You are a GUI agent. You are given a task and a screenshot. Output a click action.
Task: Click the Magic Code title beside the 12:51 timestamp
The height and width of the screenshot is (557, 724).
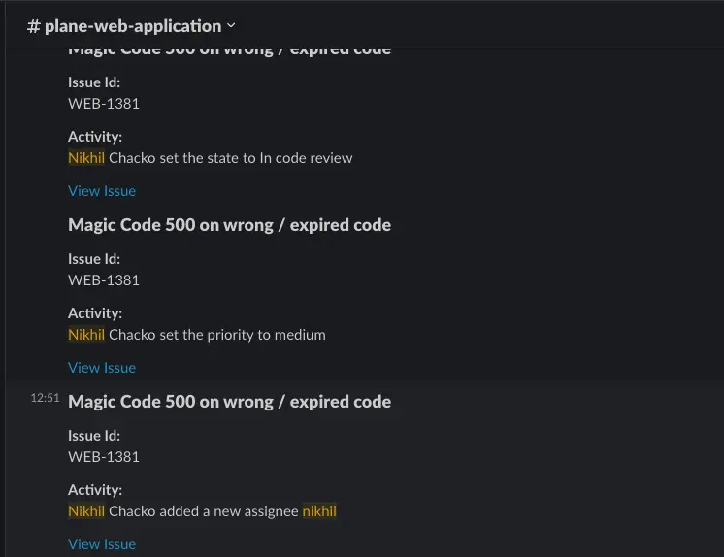[x=229, y=402]
